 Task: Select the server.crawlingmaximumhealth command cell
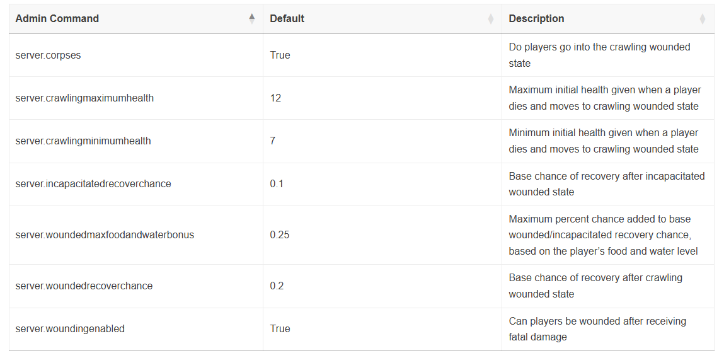135,98
